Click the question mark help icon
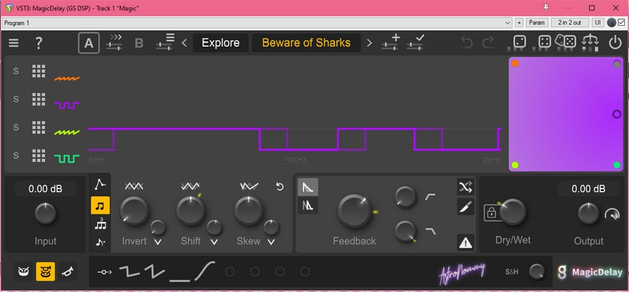 pyautogui.click(x=39, y=43)
